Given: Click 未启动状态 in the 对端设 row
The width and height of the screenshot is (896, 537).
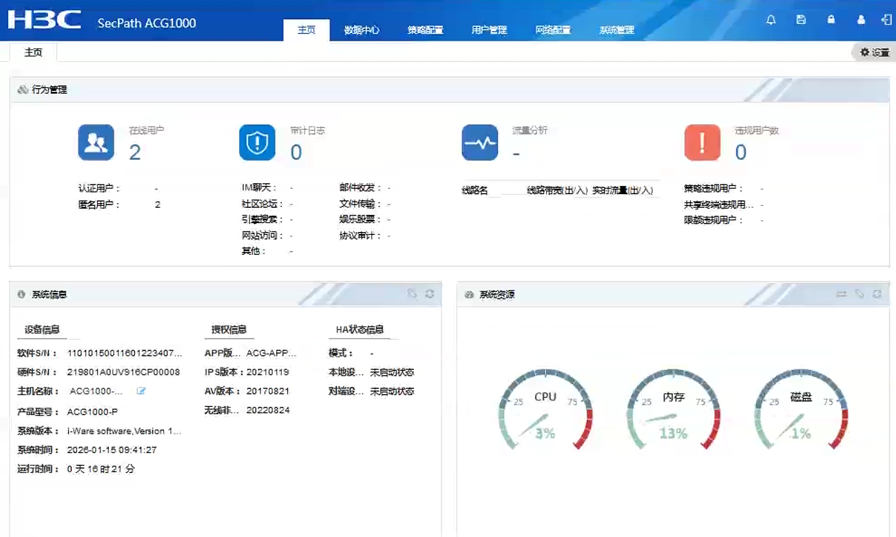Looking at the screenshot, I should (392, 392).
